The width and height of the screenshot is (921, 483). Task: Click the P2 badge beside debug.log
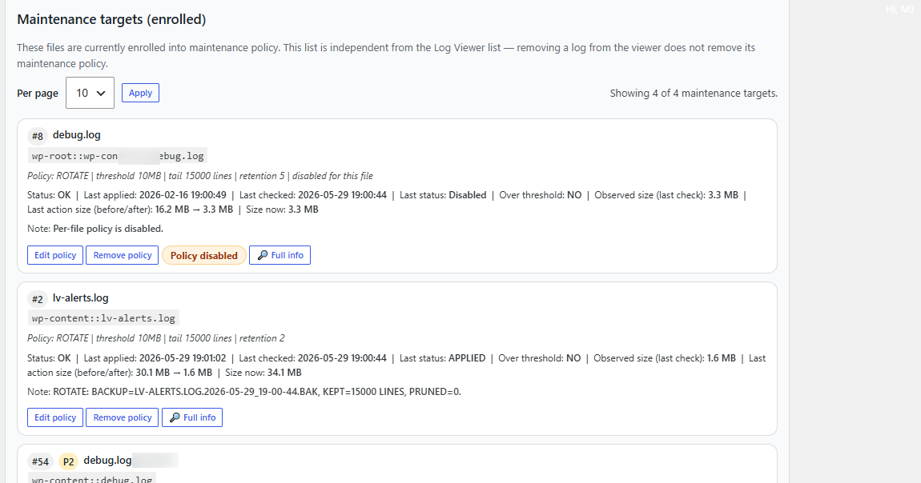tap(68, 461)
